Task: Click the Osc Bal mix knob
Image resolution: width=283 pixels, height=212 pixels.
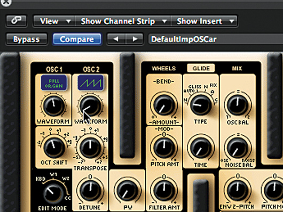Action: click(238, 105)
